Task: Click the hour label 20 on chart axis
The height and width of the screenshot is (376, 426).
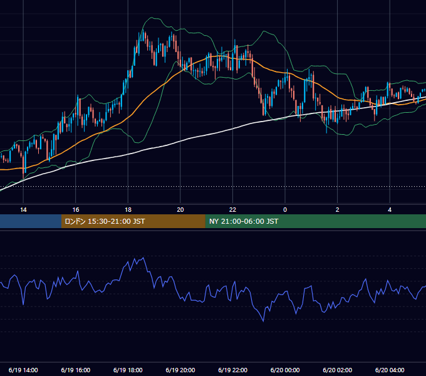Action: (x=180, y=210)
